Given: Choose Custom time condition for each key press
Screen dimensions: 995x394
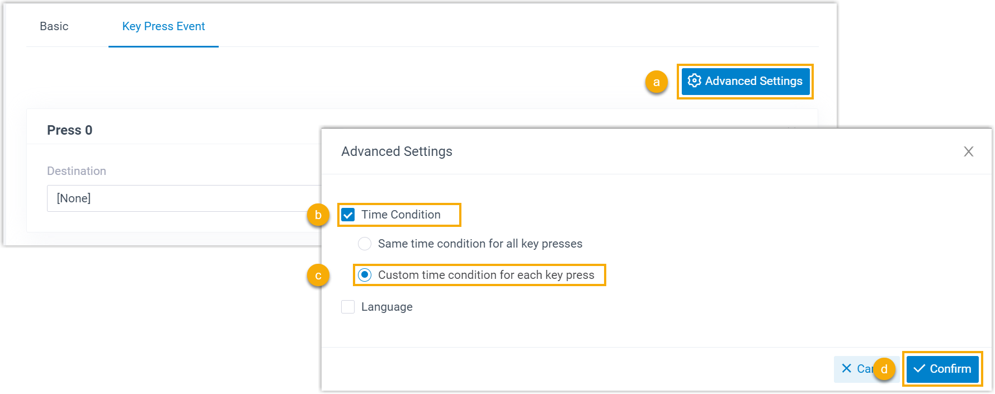Looking at the screenshot, I should pyautogui.click(x=365, y=275).
